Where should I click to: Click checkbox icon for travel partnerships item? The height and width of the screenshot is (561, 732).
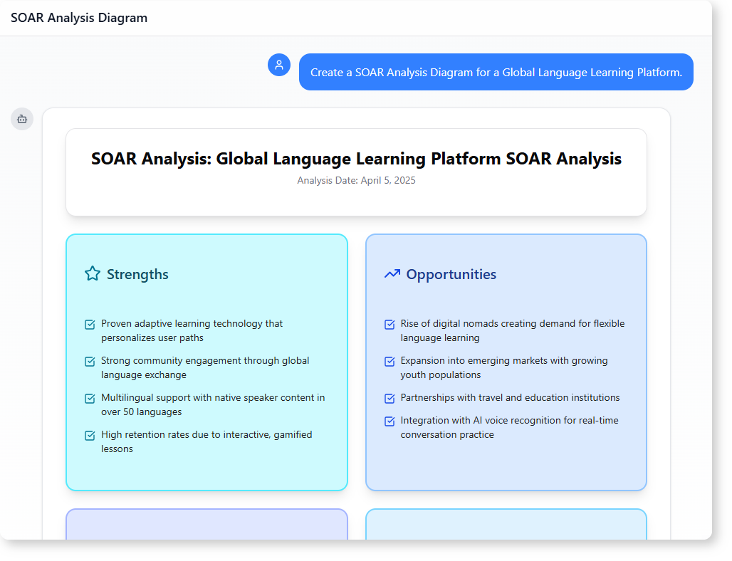(389, 399)
